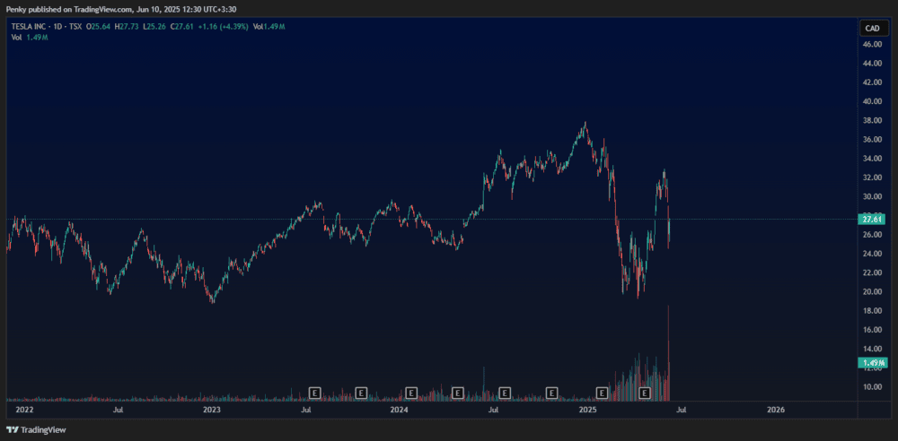Click the 2023 label on time axis
This screenshot has width=898, height=441.
point(212,410)
